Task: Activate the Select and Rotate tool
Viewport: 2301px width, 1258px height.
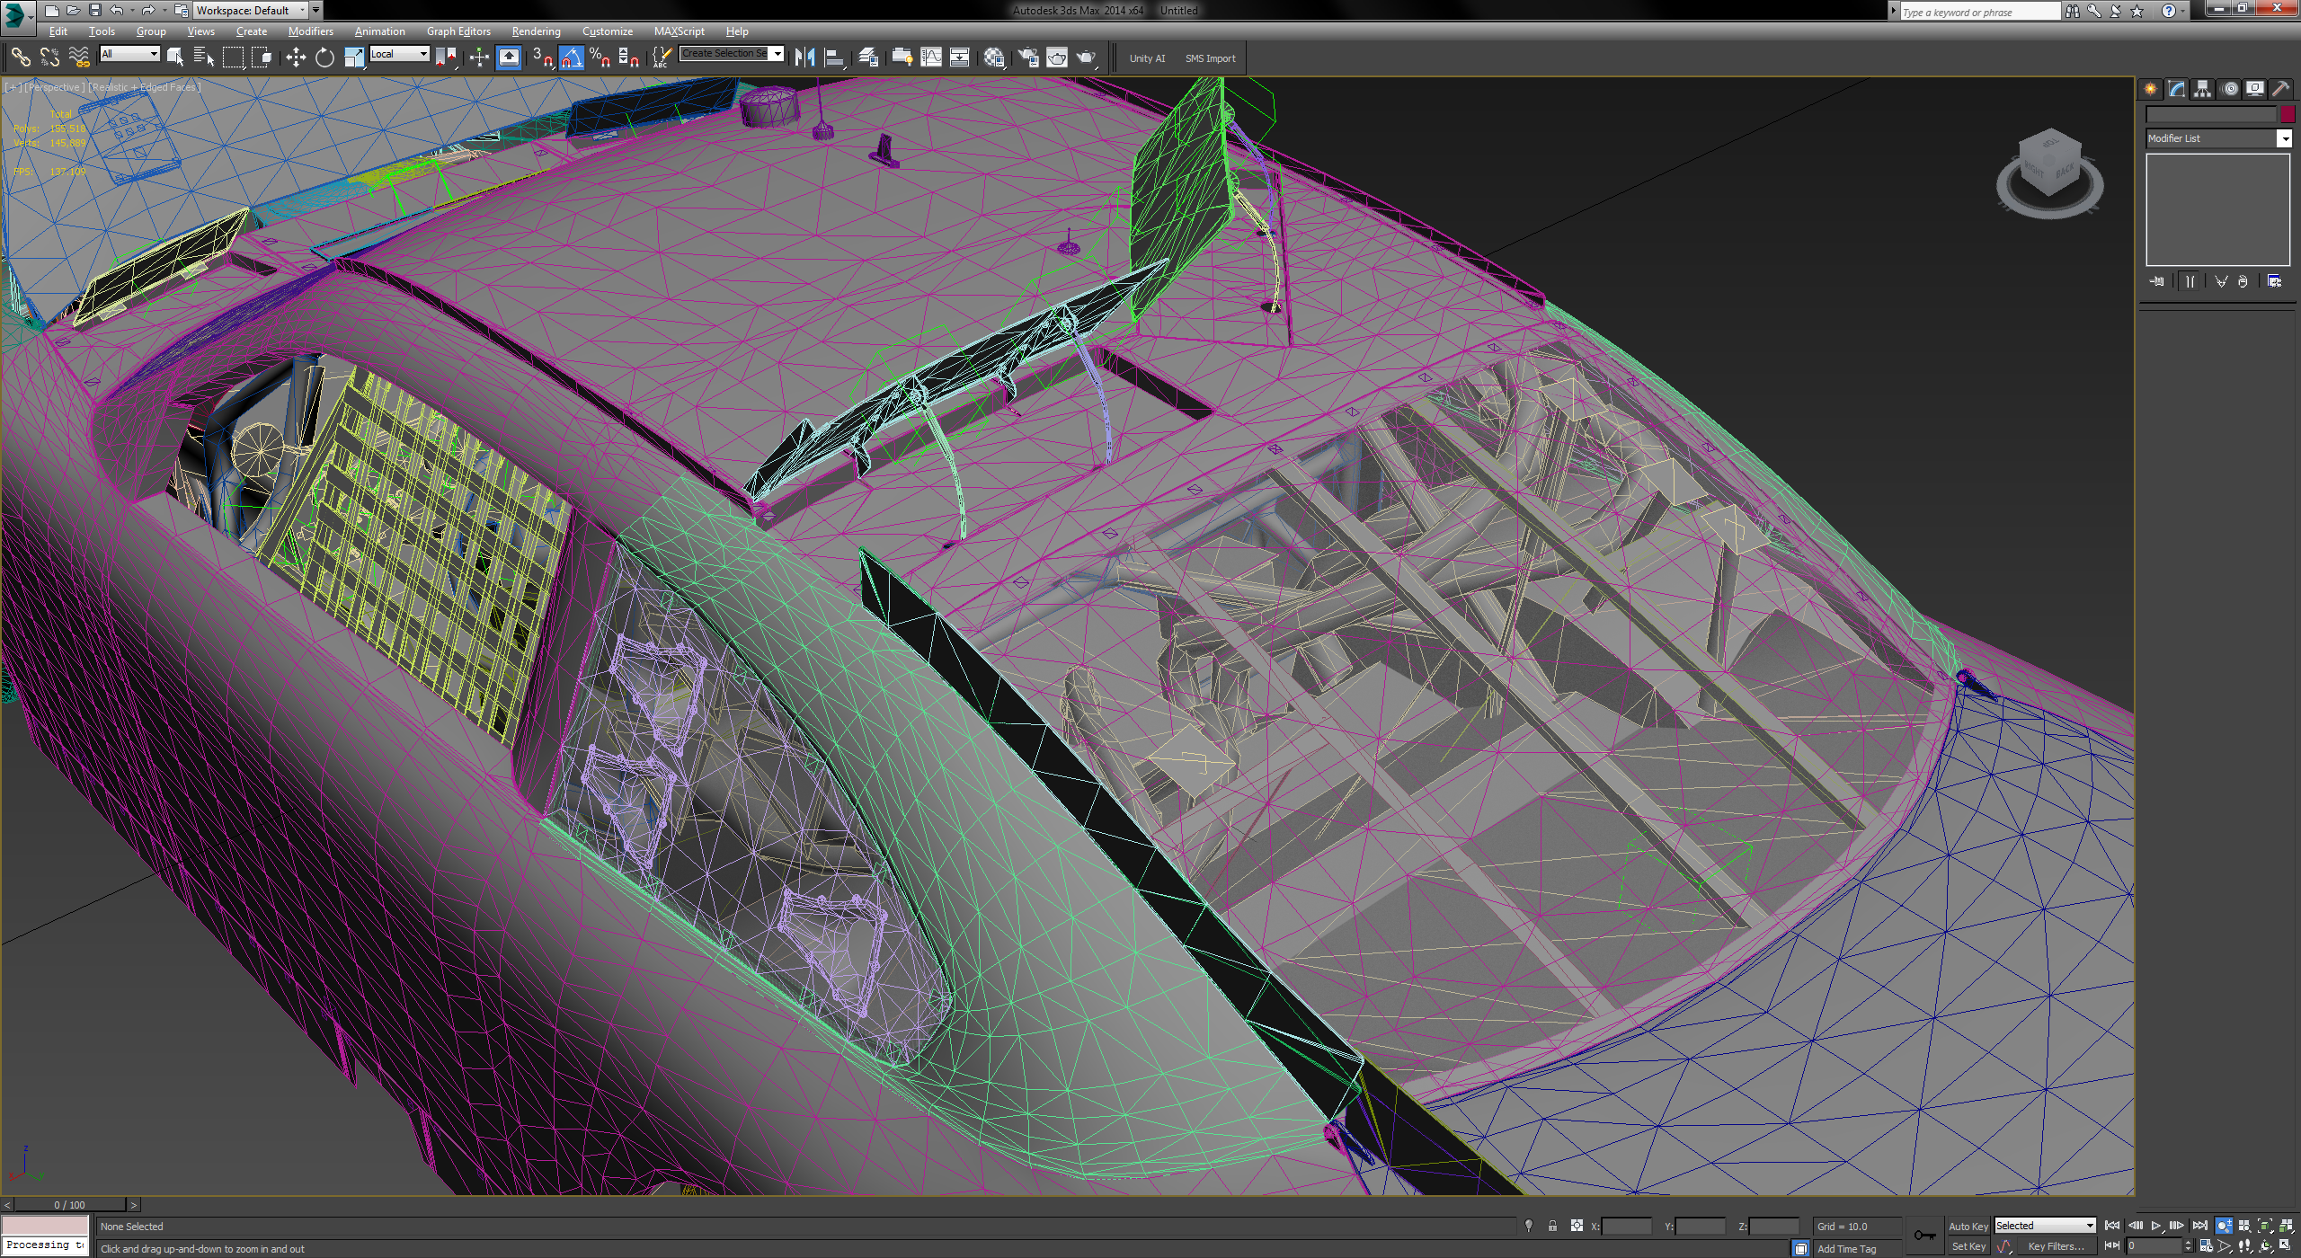Action: pos(324,57)
